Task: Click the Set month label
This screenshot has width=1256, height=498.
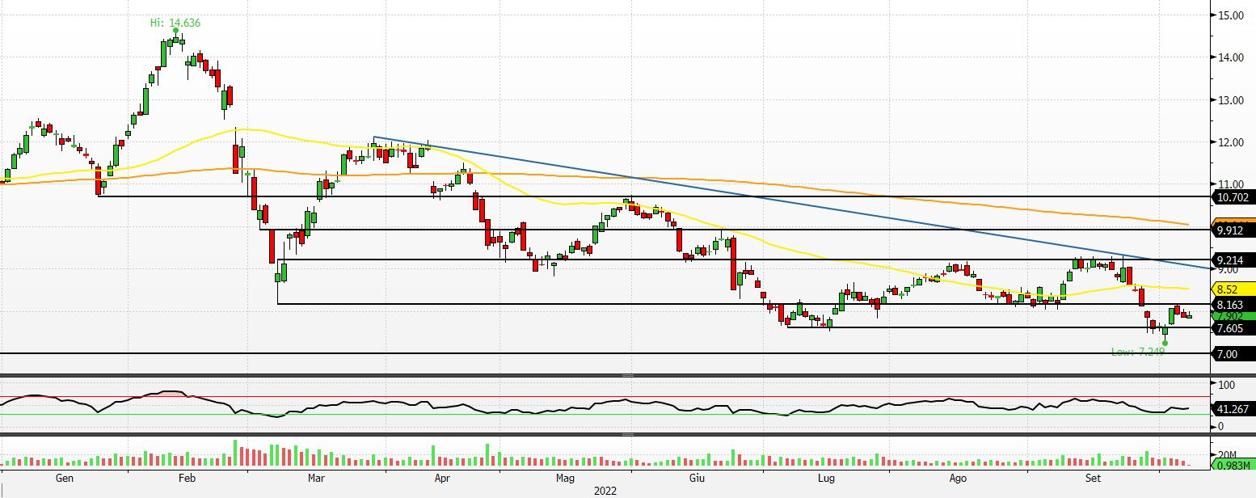Action: [x=1093, y=479]
